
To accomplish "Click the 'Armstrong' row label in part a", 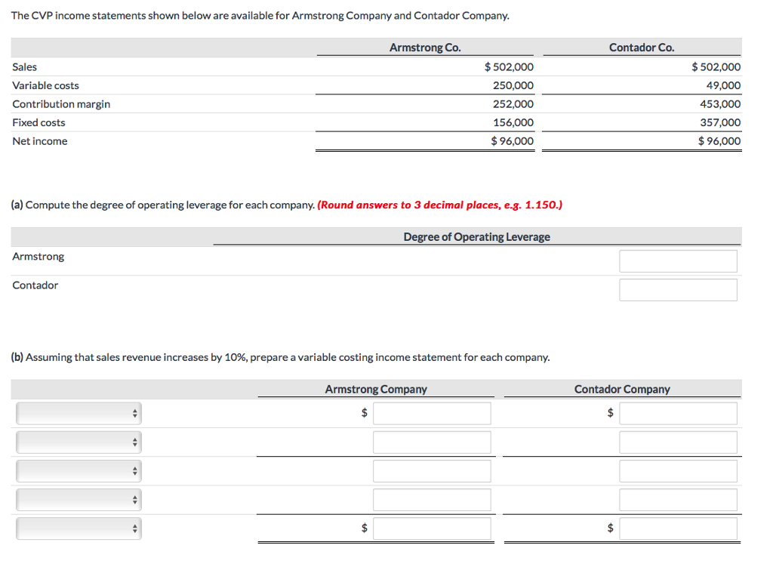I will coord(38,257).
